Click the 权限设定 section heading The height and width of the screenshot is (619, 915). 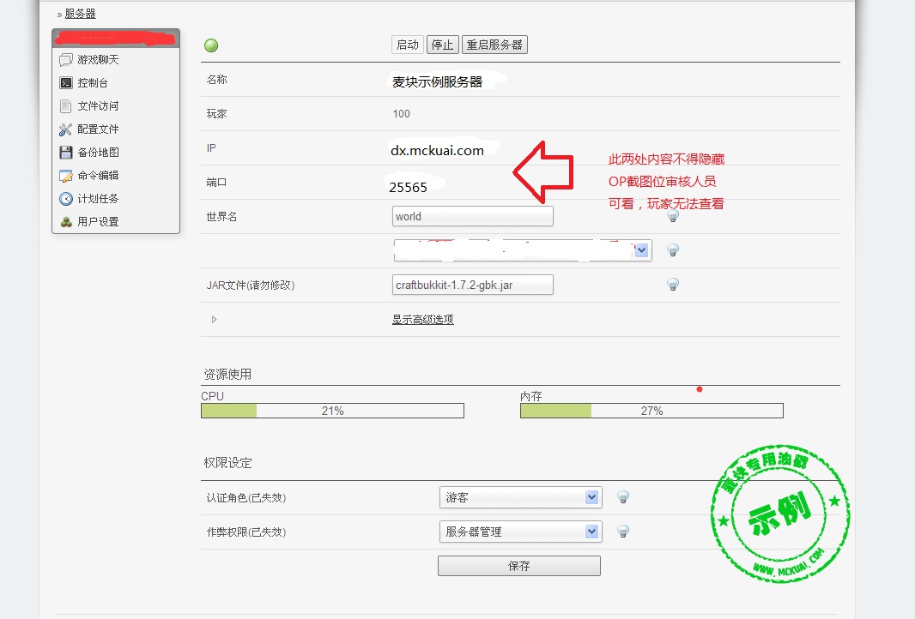click(227, 463)
